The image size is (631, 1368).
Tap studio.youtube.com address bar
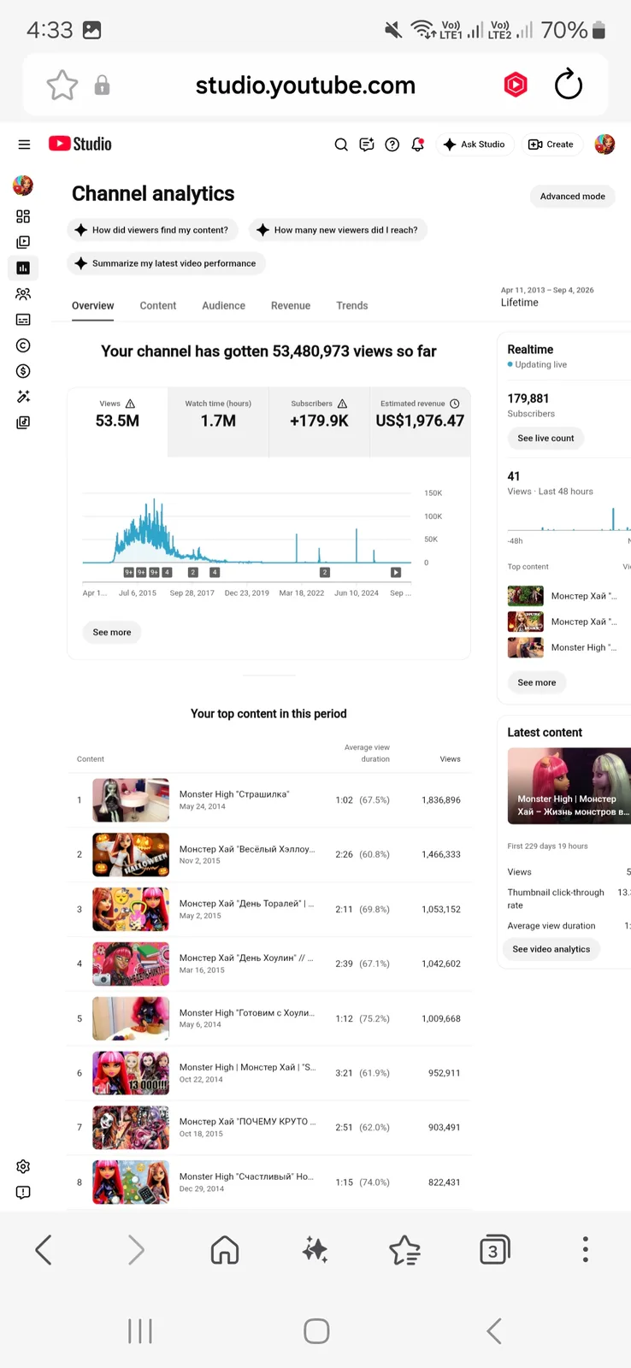click(x=305, y=85)
